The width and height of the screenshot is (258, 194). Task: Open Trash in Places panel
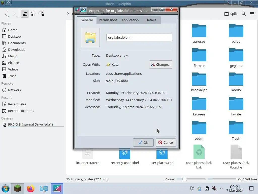pos(9,76)
